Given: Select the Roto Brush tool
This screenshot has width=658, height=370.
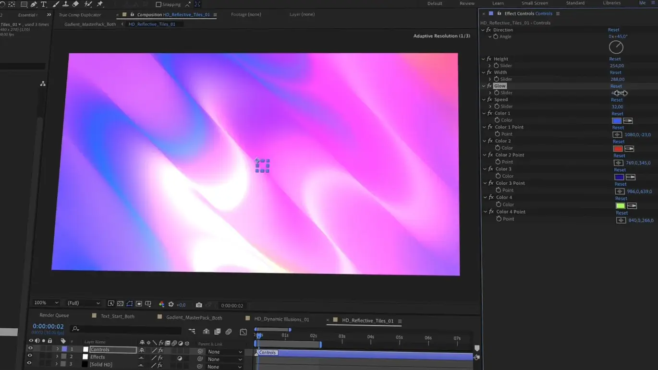Looking at the screenshot, I should click(88, 4).
